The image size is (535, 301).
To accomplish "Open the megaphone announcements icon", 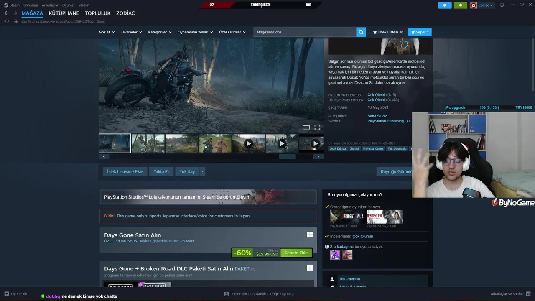I will point(445,5).
